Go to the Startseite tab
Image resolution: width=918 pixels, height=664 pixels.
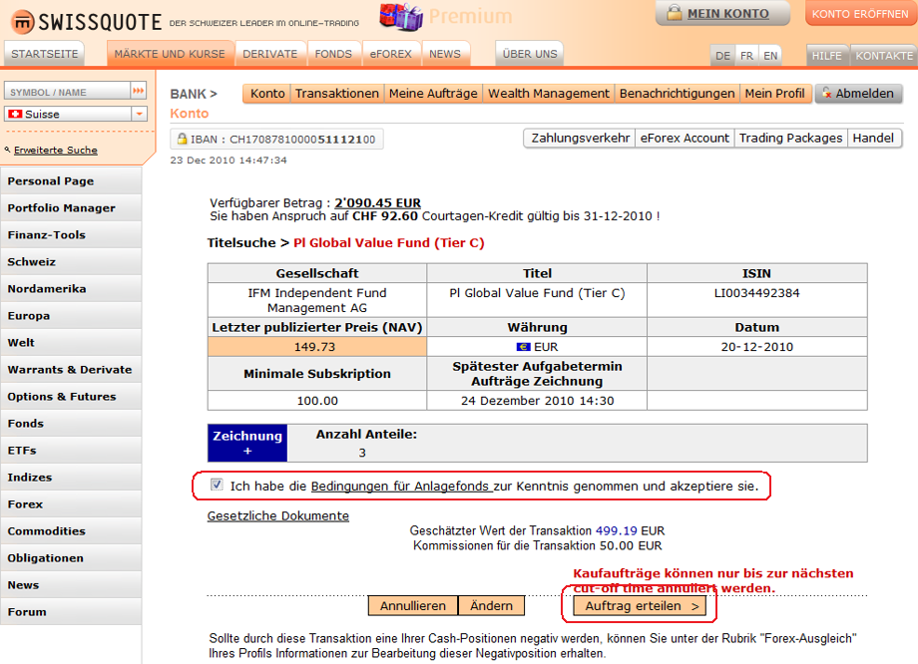tap(45, 54)
